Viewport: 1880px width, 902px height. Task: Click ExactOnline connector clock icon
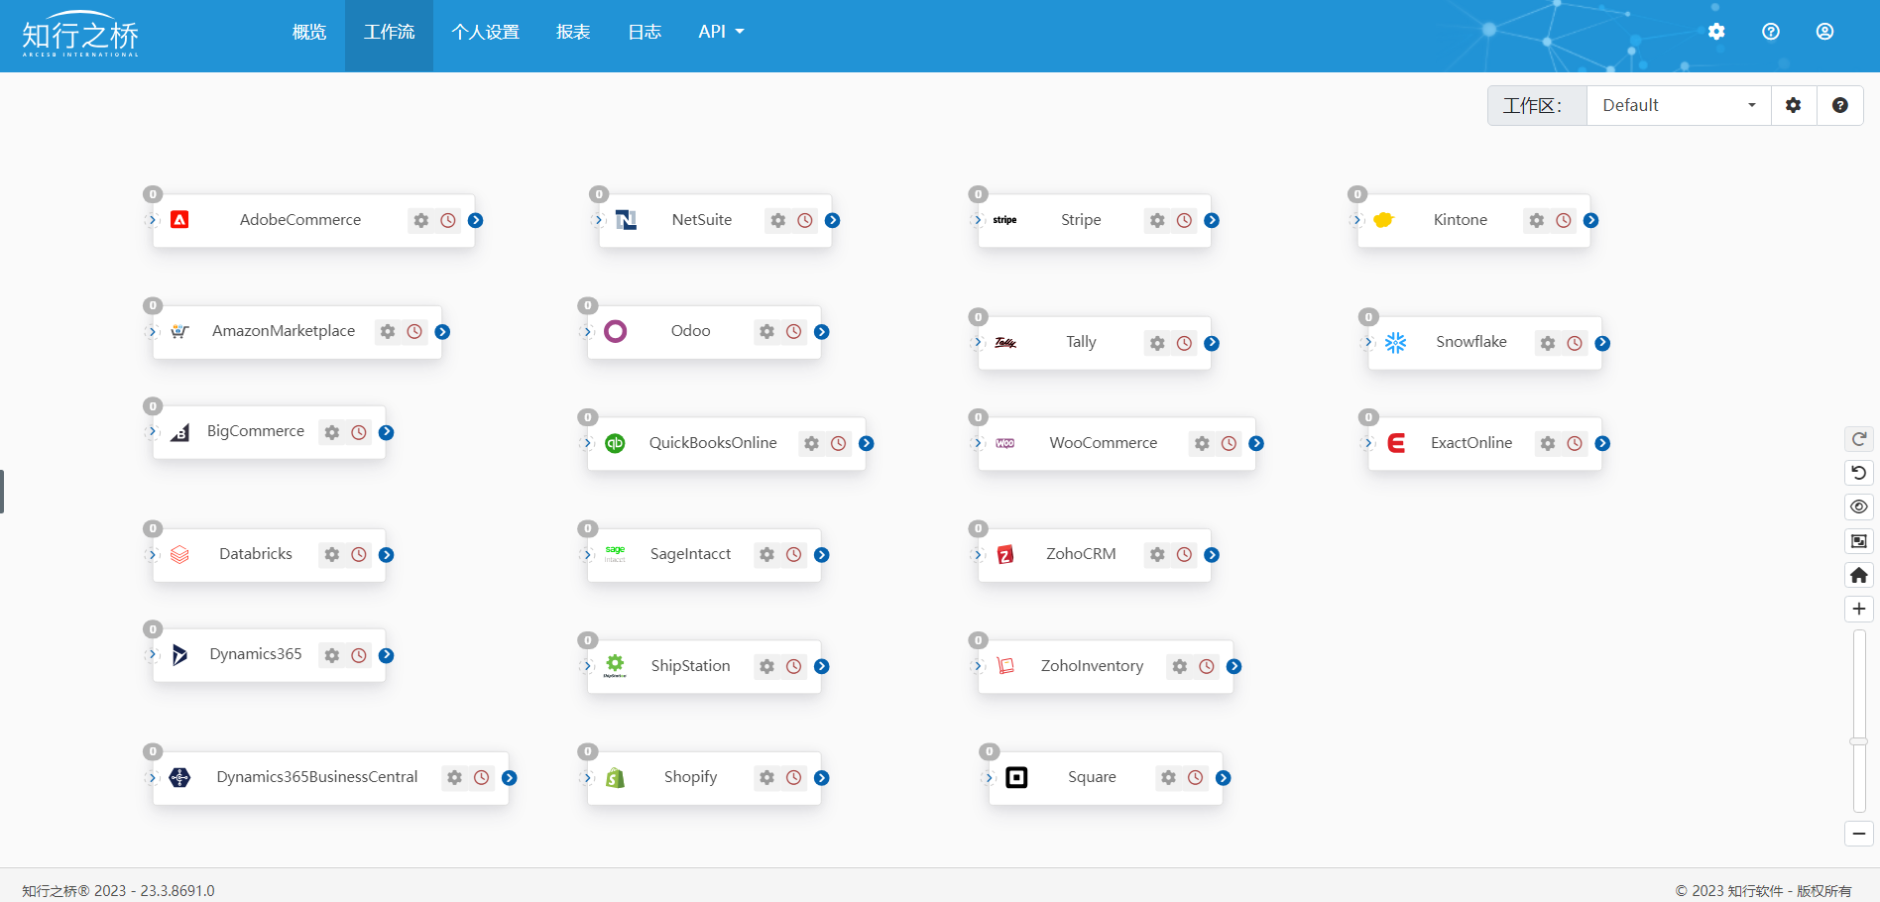pyautogui.click(x=1575, y=443)
